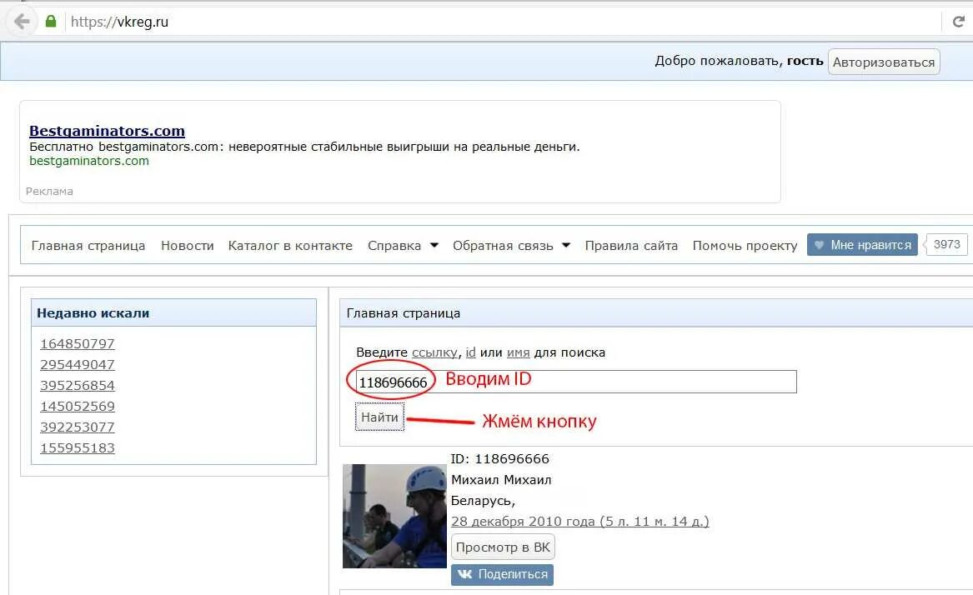Open recent search 155955183
The width and height of the screenshot is (973, 595).
pos(78,448)
